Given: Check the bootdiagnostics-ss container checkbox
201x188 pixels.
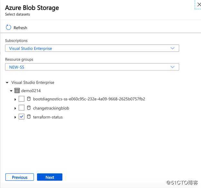Looking at the screenshot, I should (21, 99).
